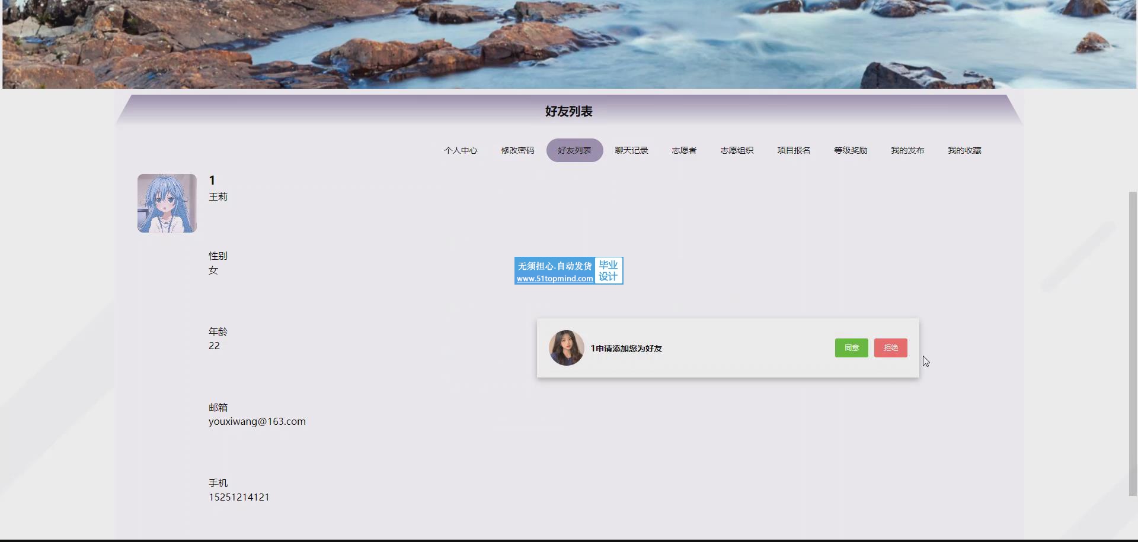Click the 好友列表 page heading

click(569, 111)
